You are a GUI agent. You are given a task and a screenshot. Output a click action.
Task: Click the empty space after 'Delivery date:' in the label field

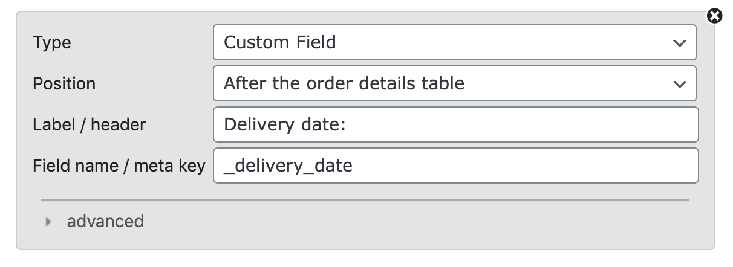coord(520,124)
